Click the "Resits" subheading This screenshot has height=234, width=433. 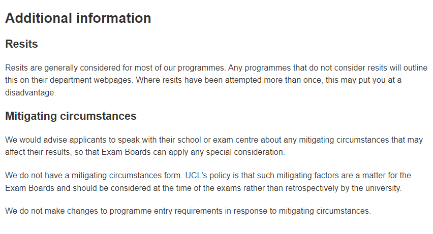pyautogui.click(x=21, y=44)
